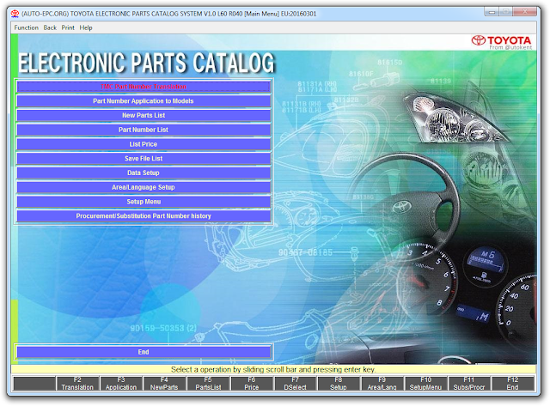Click the F10 SetupMenu key button

click(x=425, y=384)
